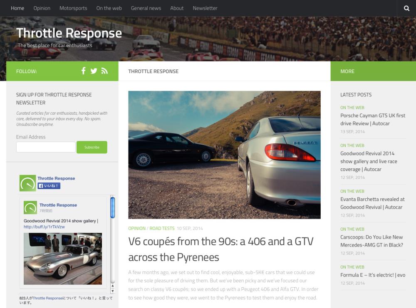Open the Newsletter menu item
416x308 pixels.
(x=205, y=8)
